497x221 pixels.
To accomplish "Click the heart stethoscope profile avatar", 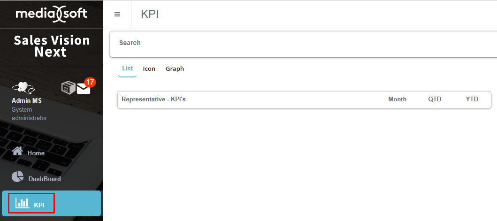I will coord(23,88).
